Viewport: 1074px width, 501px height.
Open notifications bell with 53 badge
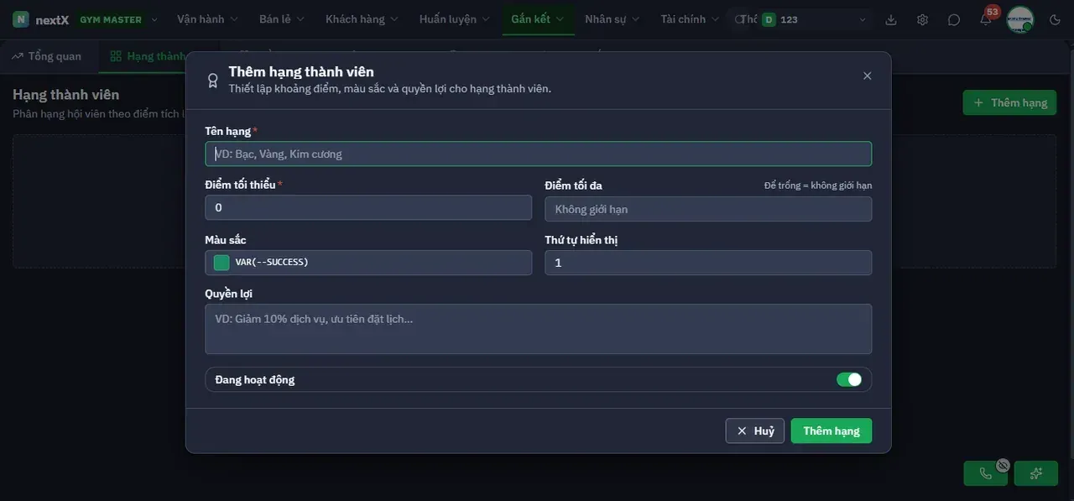(986, 19)
